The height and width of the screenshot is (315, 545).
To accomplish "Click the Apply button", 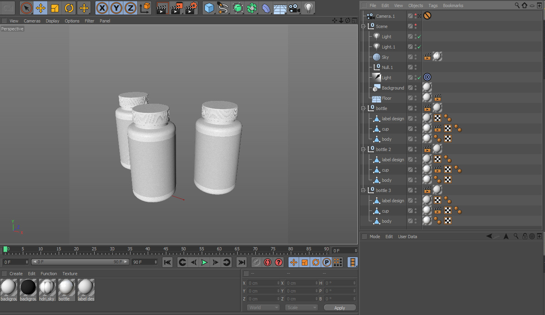I will [x=340, y=308].
